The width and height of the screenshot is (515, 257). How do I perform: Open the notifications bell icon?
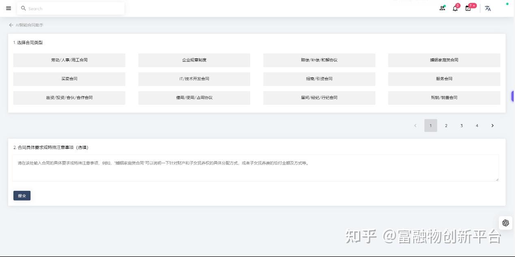point(455,8)
